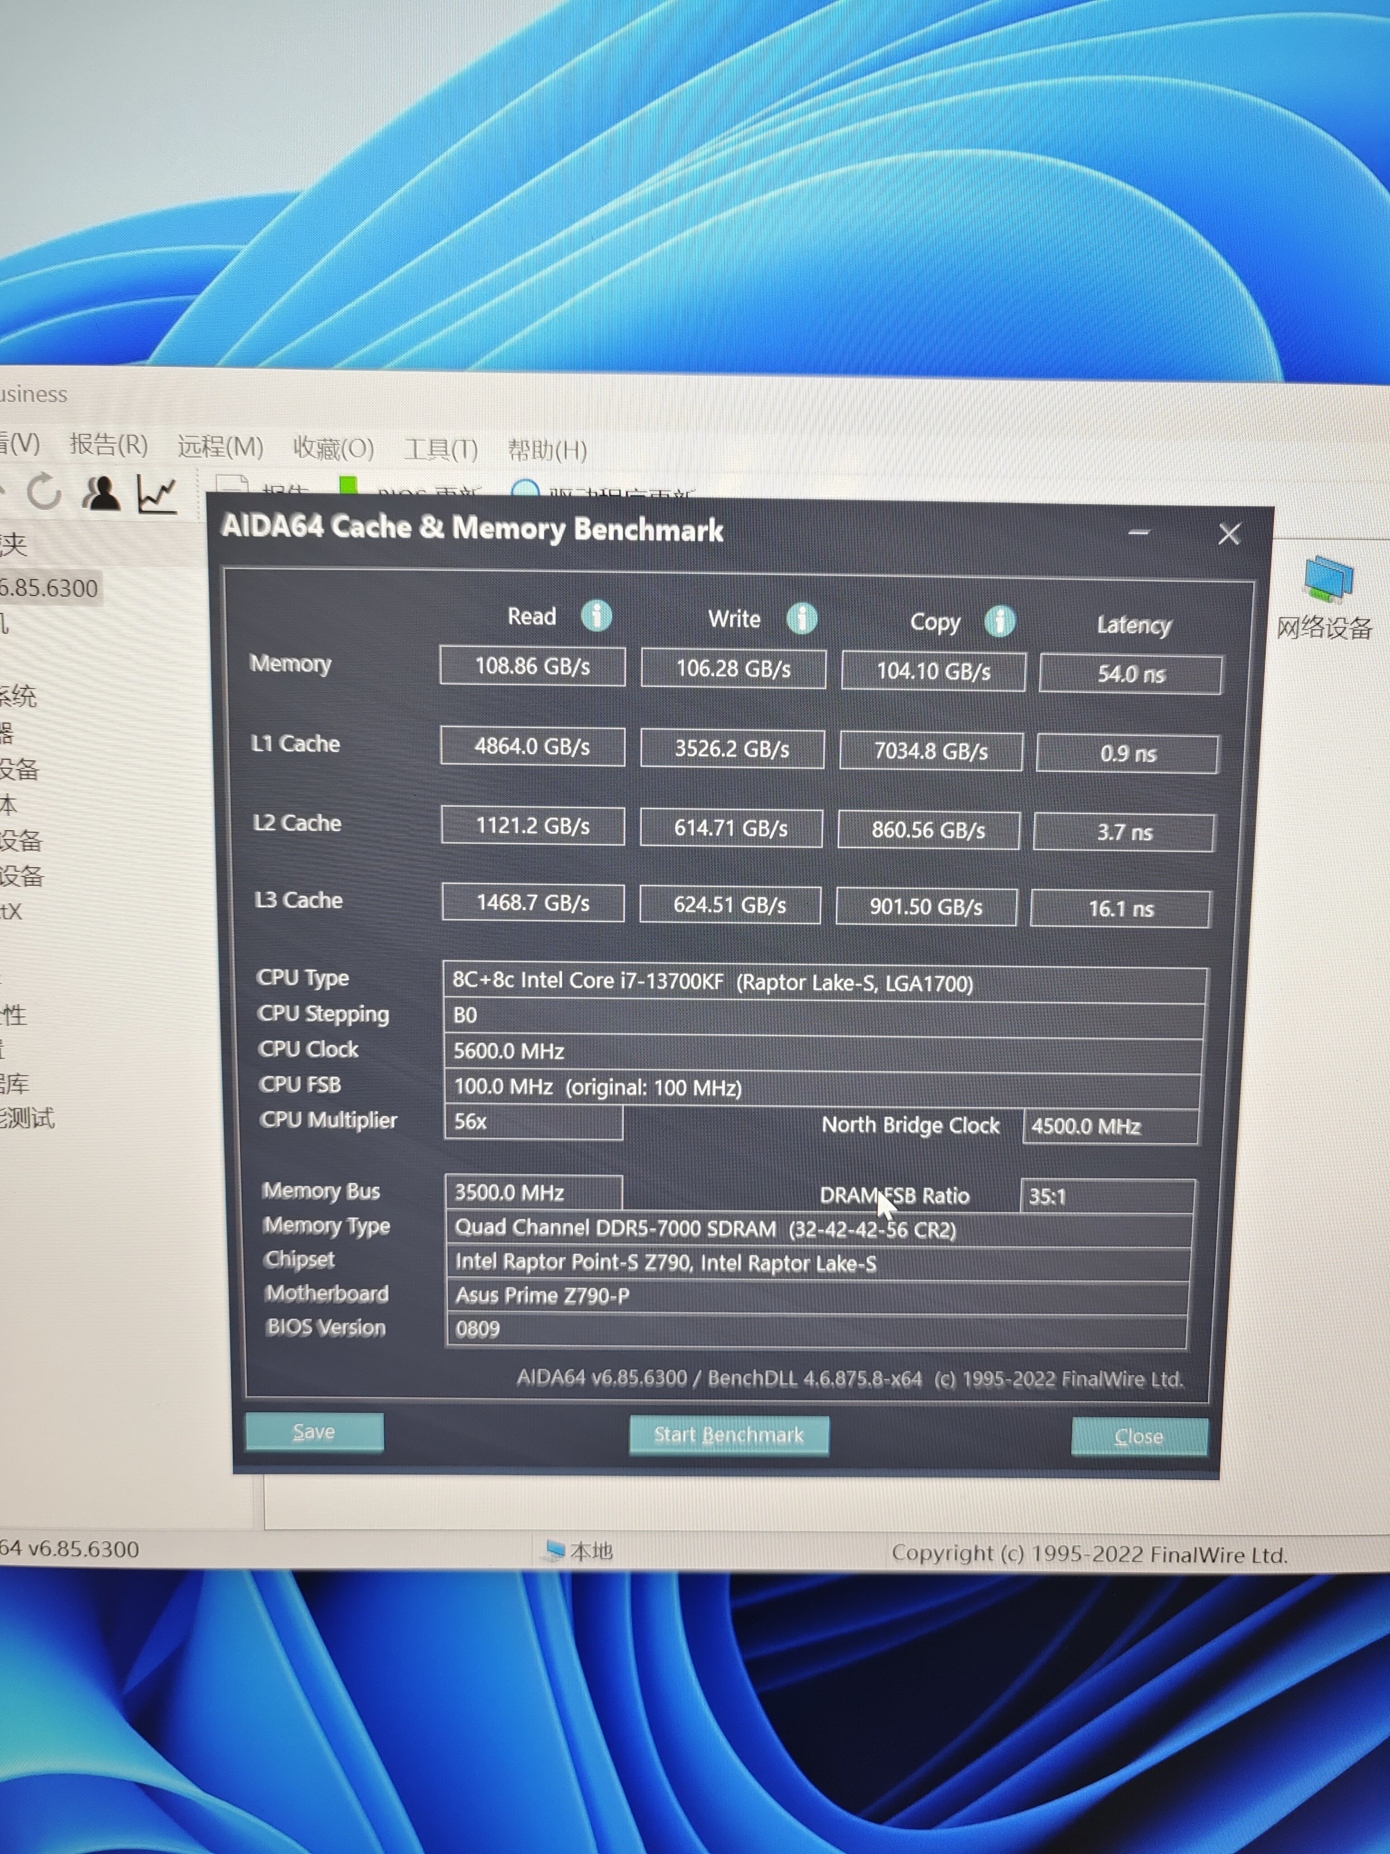This screenshot has height=1854, width=1390.
Task: Open the 远程(M) menu
Action: tap(220, 446)
